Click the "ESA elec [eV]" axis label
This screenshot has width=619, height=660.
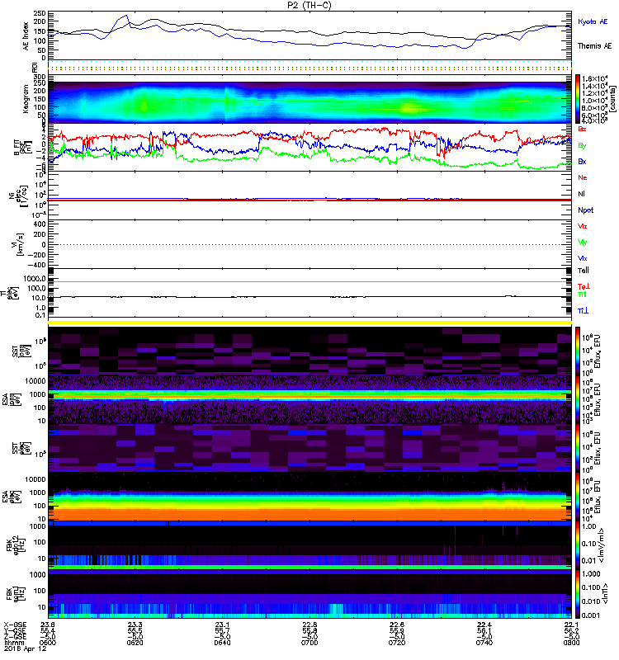tap(12, 497)
